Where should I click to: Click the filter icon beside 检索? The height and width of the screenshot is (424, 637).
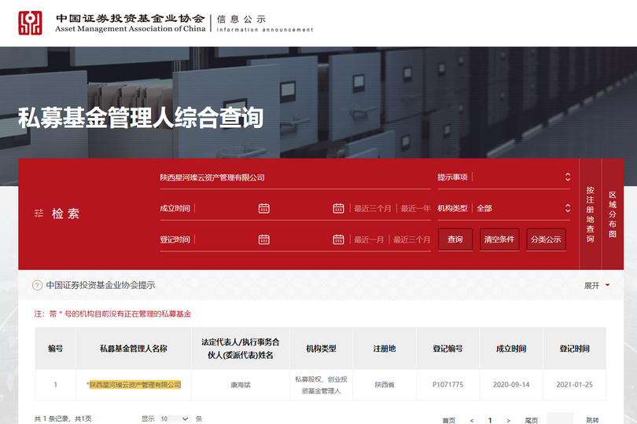39,213
